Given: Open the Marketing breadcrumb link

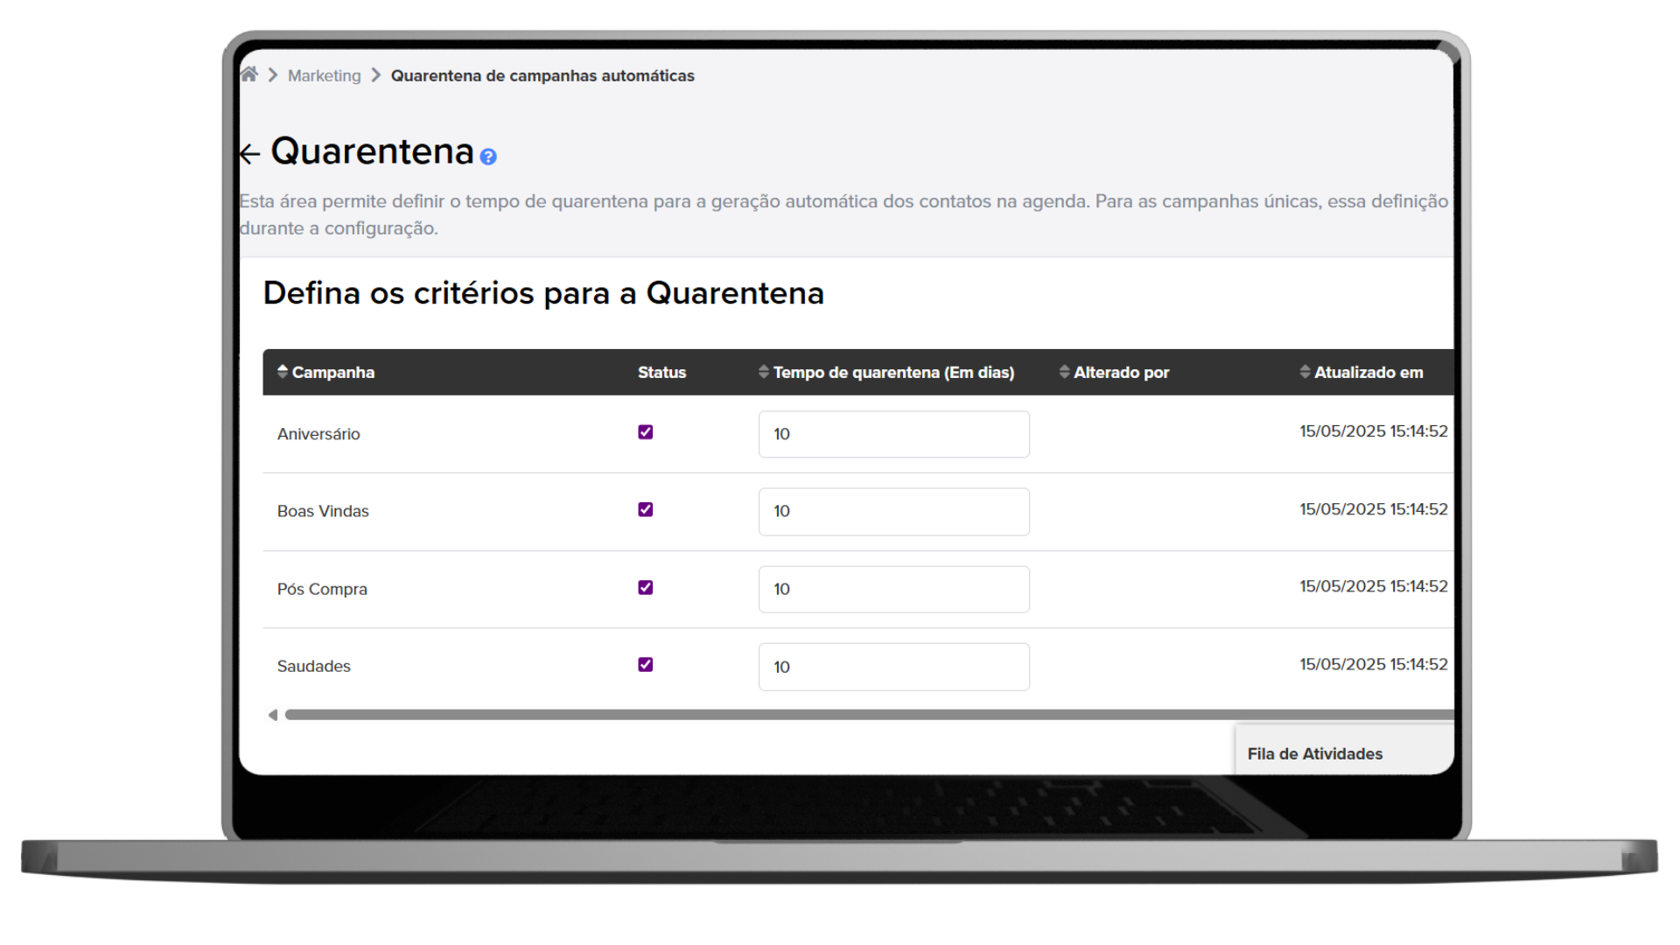Looking at the screenshot, I should (x=324, y=76).
